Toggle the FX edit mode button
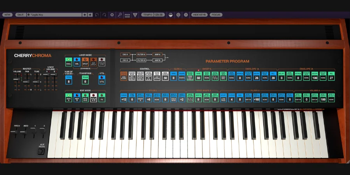 102,98
